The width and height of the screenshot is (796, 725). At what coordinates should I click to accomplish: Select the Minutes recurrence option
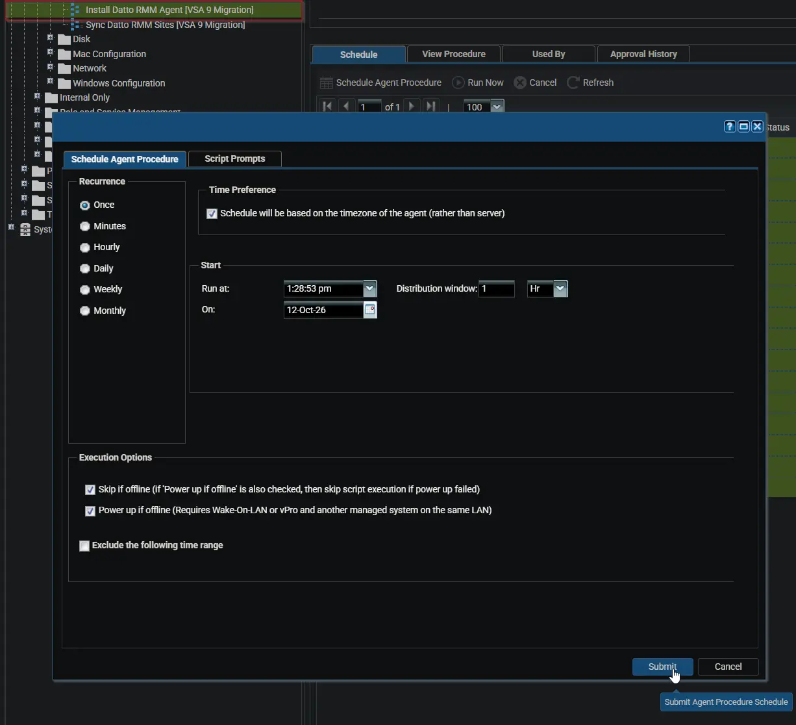(84, 226)
